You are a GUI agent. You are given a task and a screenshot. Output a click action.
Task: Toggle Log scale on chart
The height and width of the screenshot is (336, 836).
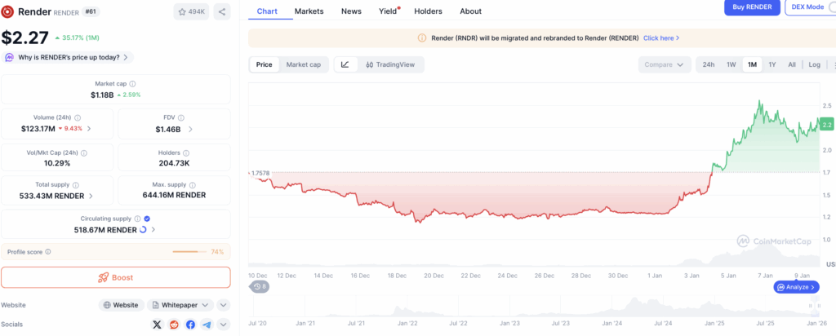[x=814, y=64]
